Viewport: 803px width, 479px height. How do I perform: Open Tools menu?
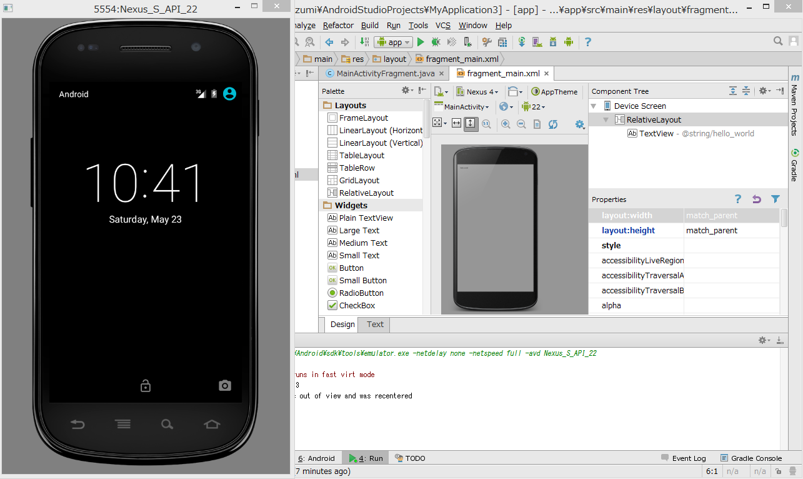pos(418,26)
